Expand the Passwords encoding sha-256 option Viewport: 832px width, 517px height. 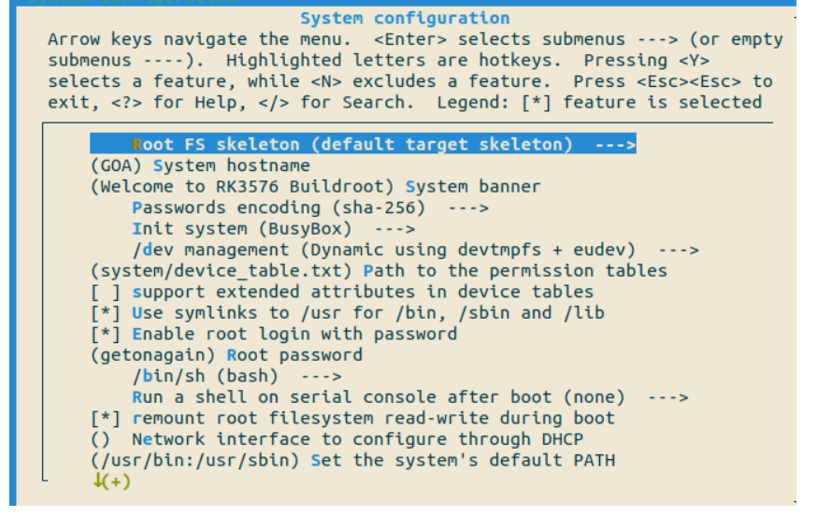(279, 208)
